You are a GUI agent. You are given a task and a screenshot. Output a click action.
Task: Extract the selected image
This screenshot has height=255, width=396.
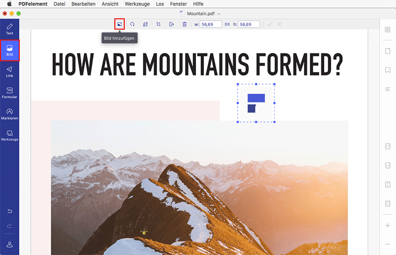(x=171, y=24)
